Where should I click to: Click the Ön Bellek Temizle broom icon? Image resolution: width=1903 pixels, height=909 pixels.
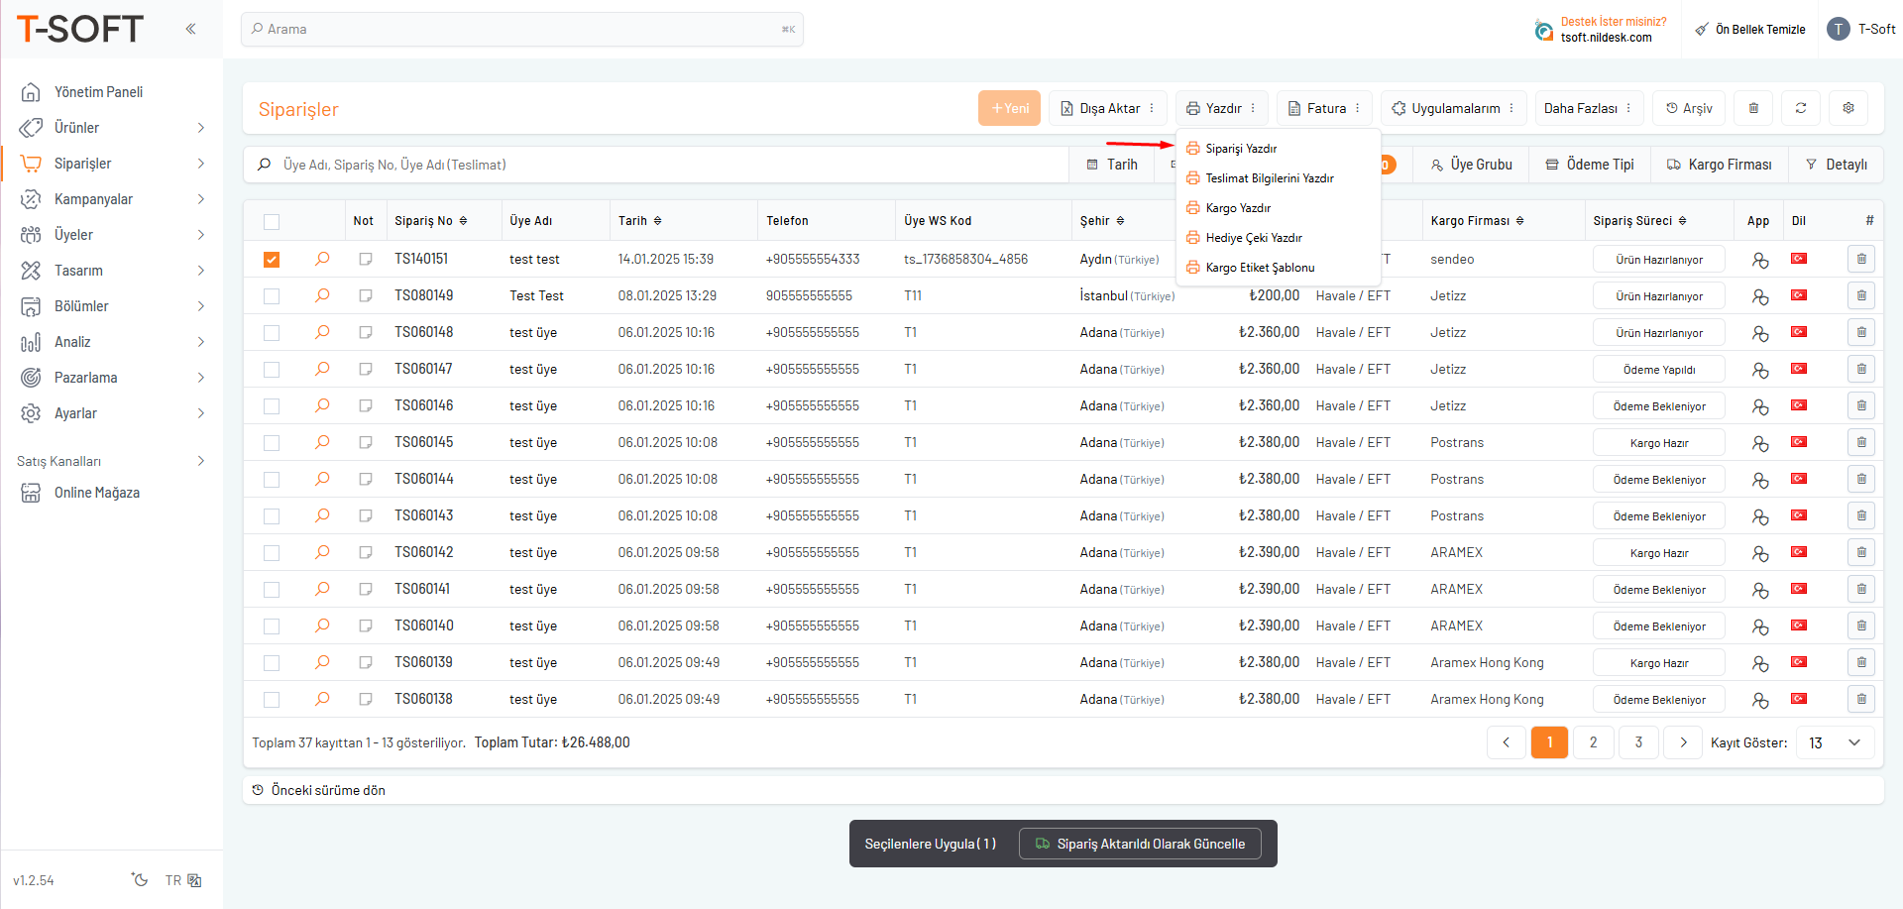[x=1701, y=30]
